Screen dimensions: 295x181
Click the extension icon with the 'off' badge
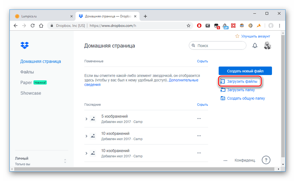pyautogui.click(x=225, y=26)
